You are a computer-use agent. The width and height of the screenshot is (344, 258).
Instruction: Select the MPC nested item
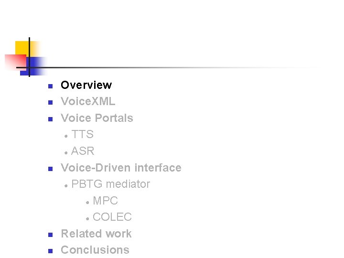[x=105, y=201]
